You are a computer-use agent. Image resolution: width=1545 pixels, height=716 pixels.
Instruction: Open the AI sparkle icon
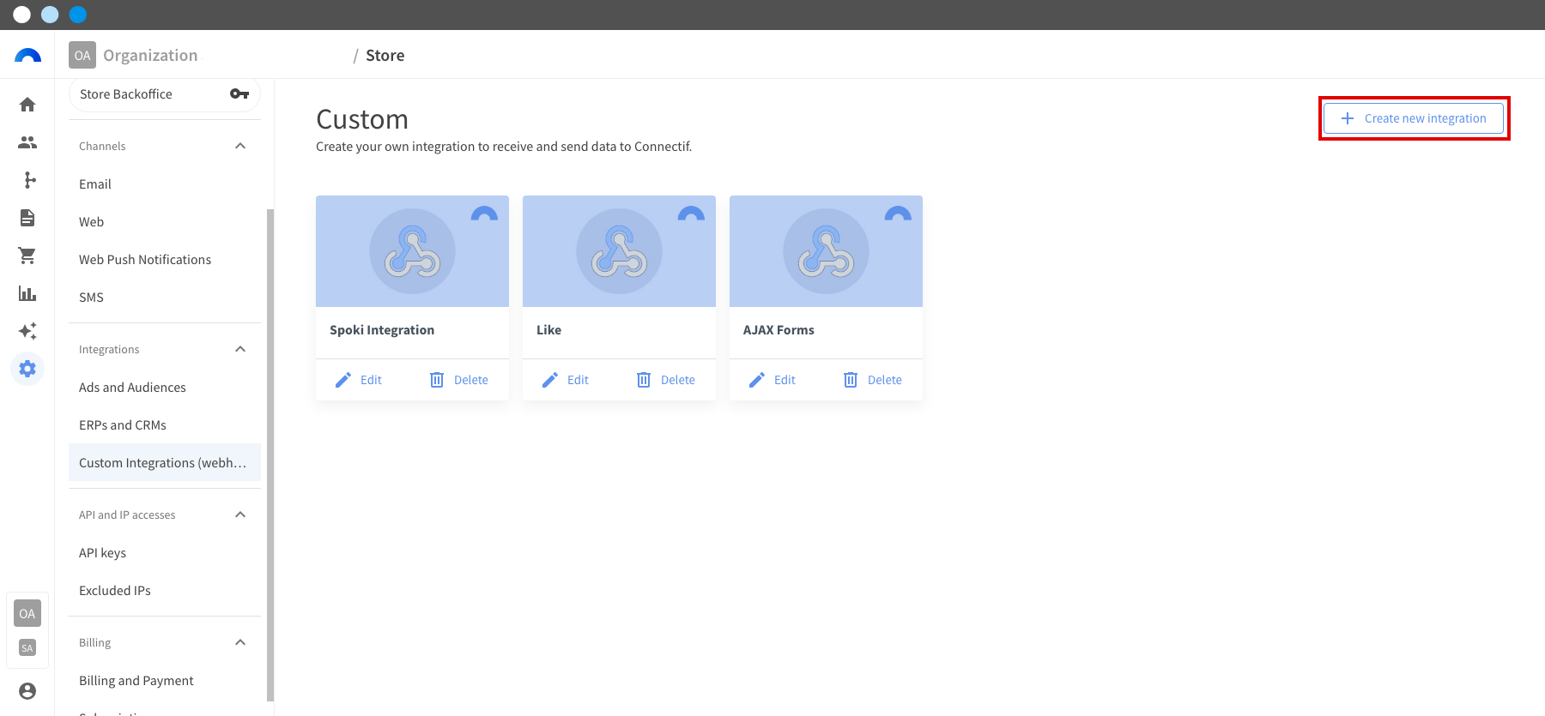(27, 331)
